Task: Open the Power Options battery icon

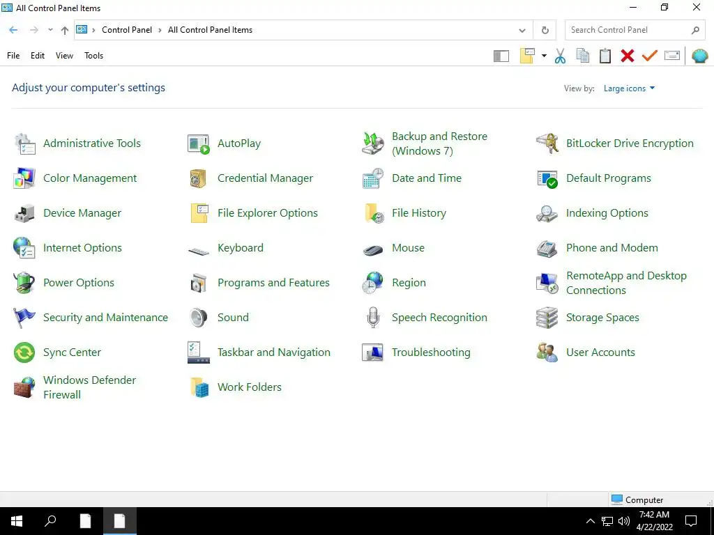Action: [x=24, y=283]
